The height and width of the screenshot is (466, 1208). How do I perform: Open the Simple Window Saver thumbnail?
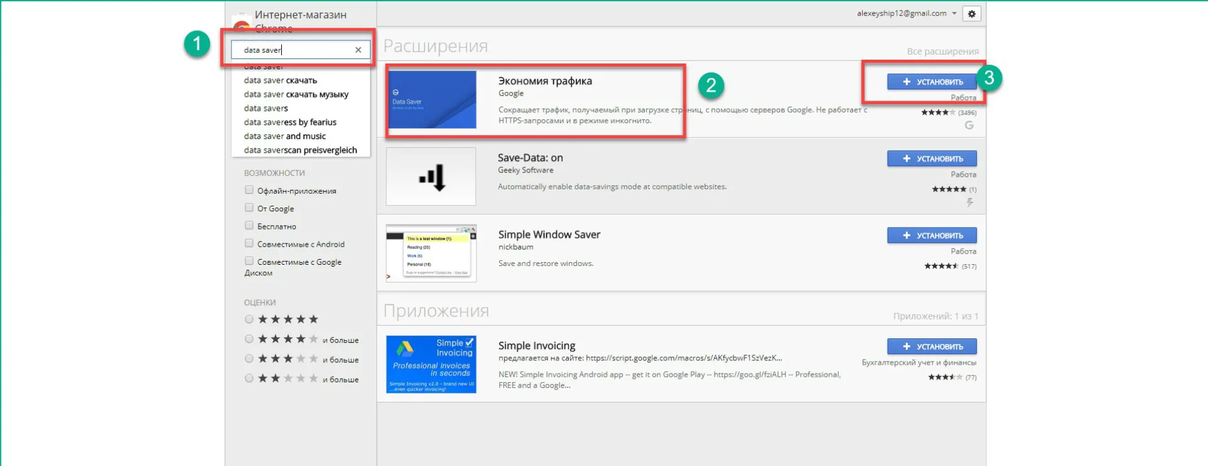pyautogui.click(x=431, y=253)
